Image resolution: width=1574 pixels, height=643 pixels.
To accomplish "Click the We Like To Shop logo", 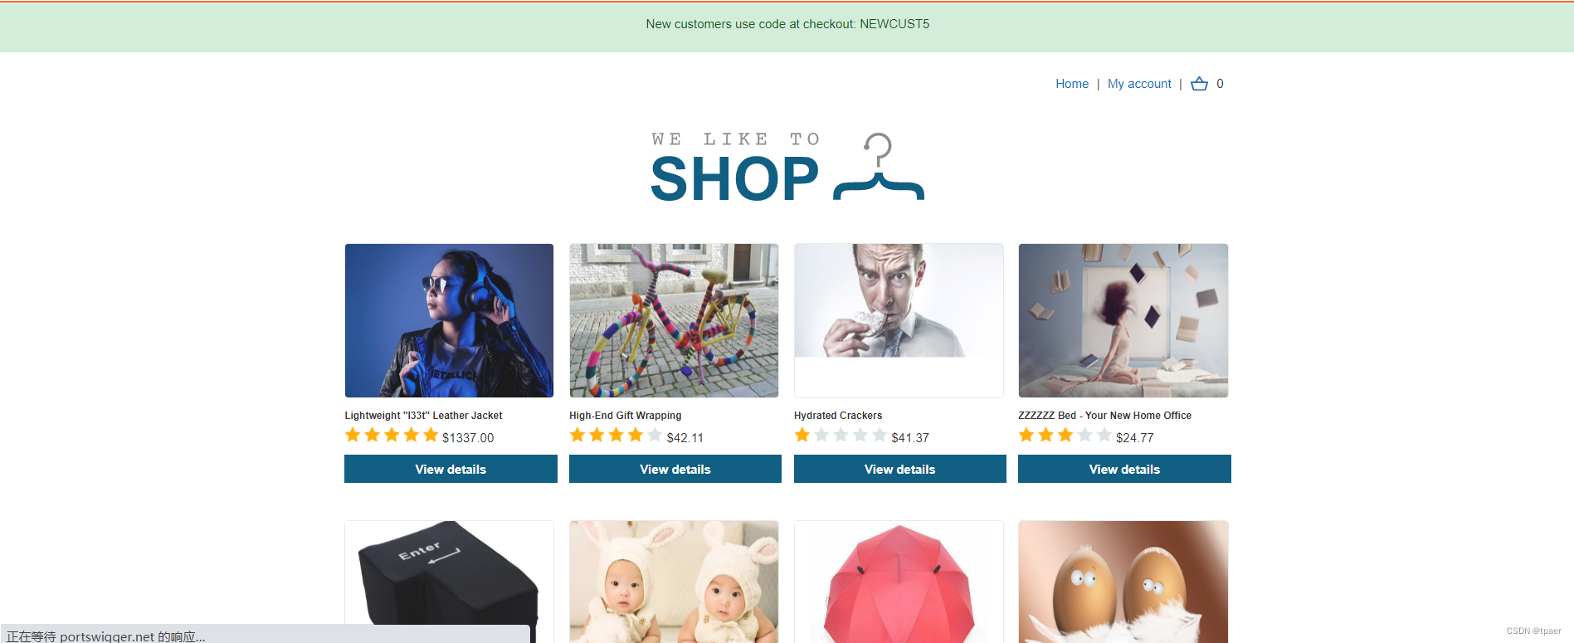I will click(x=787, y=168).
